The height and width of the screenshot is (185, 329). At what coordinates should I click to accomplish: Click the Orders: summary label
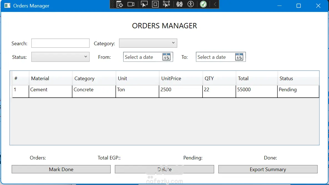38,158
